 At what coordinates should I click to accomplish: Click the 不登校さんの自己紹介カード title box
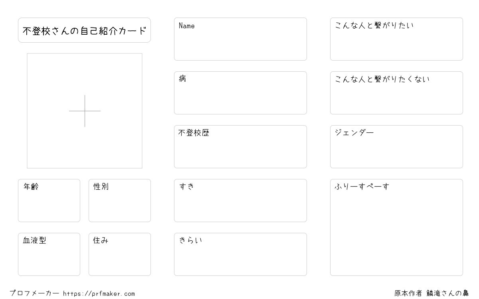point(84,30)
